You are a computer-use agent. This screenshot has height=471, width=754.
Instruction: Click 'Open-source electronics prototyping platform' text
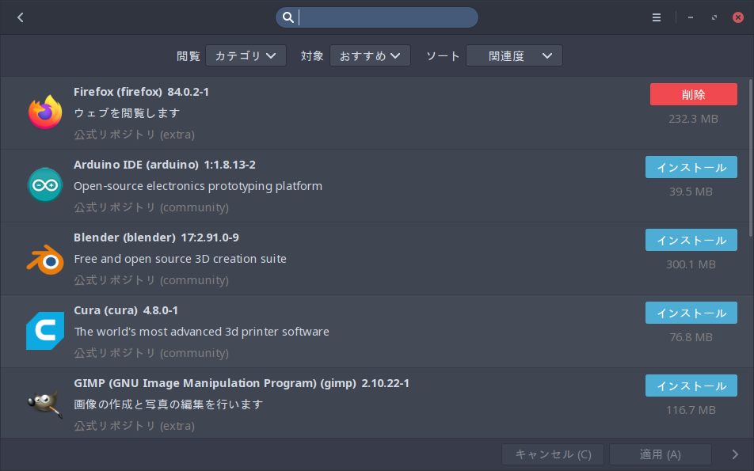198,186
